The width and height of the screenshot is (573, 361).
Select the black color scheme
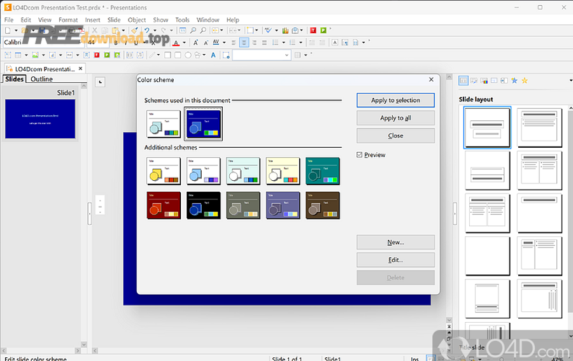pyautogui.click(x=204, y=206)
